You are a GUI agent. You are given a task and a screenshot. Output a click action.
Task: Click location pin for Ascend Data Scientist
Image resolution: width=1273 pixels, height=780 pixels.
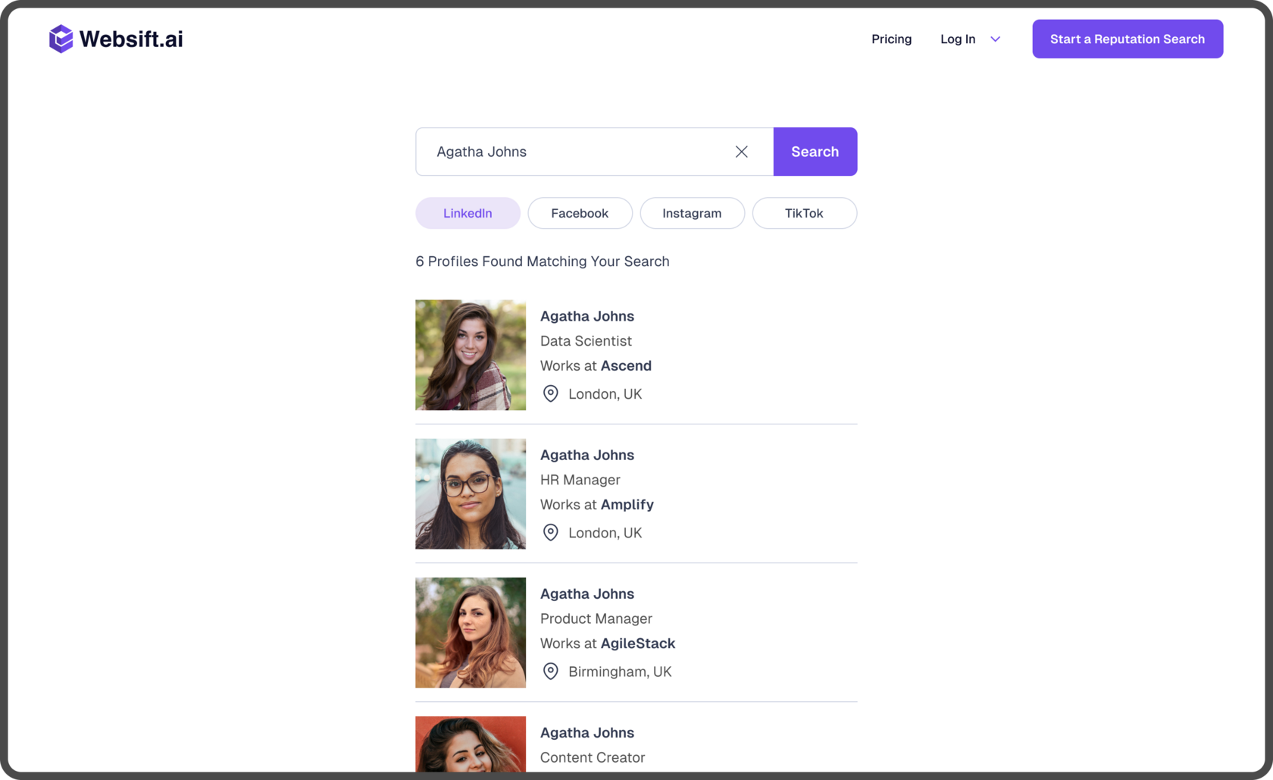[551, 394]
